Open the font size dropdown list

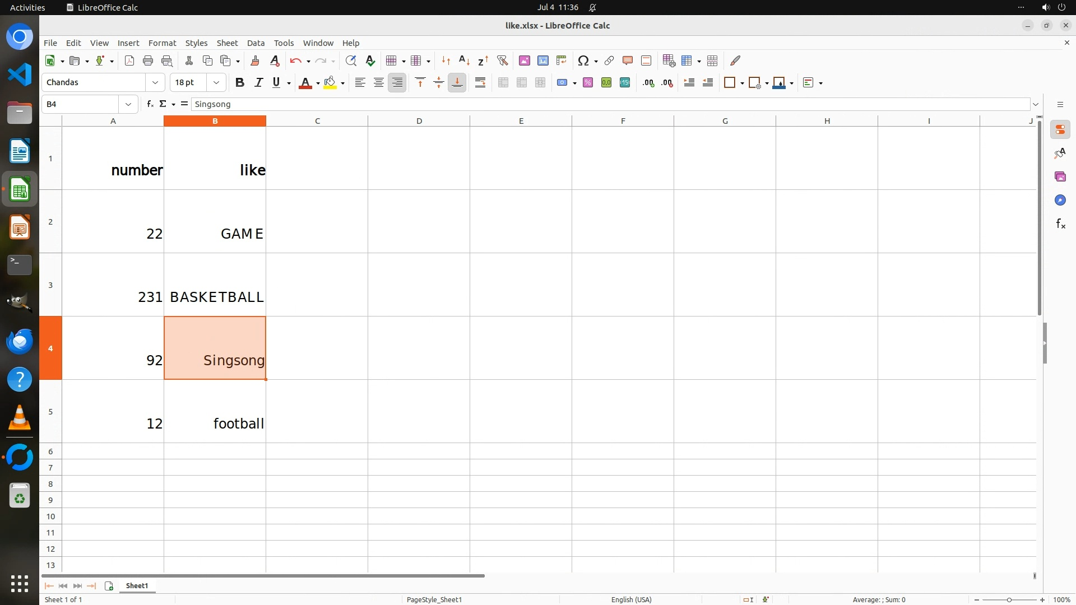(216, 82)
